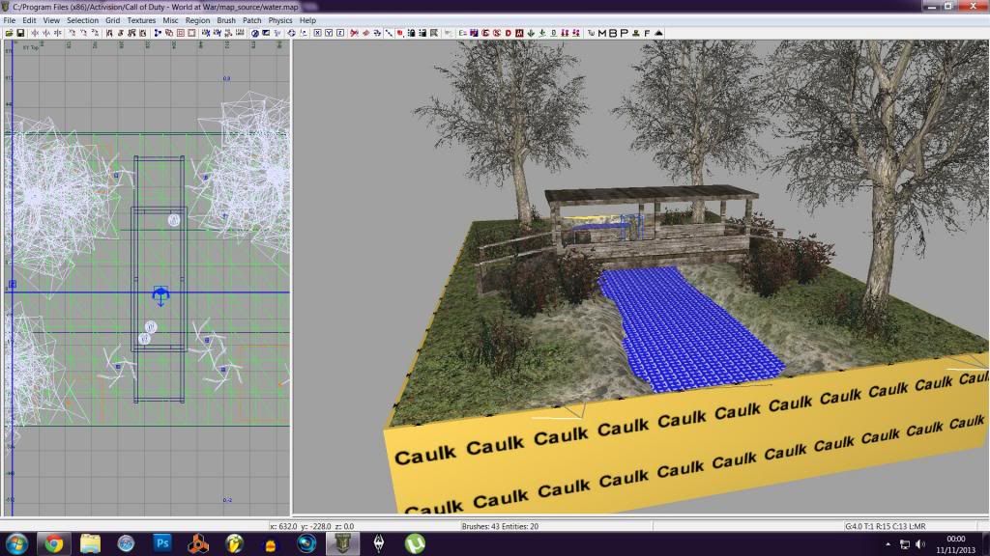Open the Patch menu
The height and width of the screenshot is (556, 990).
tap(252, 20)
